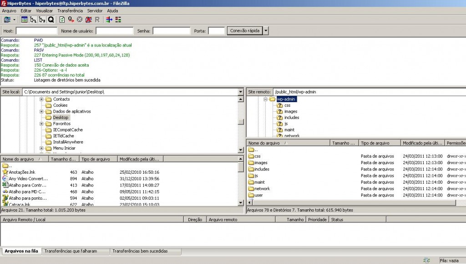Viewport: 466px width, 264px height.
Task: Sort local files by Tipo de arquivo
Action: 98,159
